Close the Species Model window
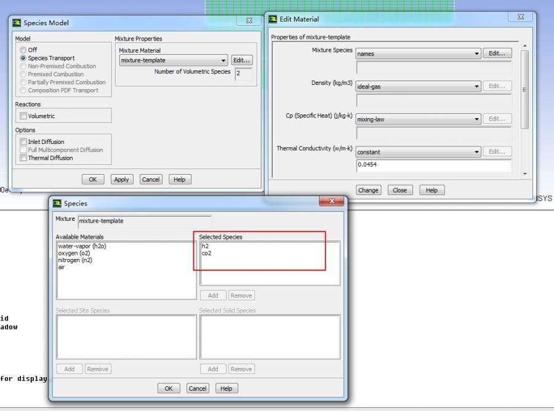This screenshot has width=554, height=411. click(249, 20)
